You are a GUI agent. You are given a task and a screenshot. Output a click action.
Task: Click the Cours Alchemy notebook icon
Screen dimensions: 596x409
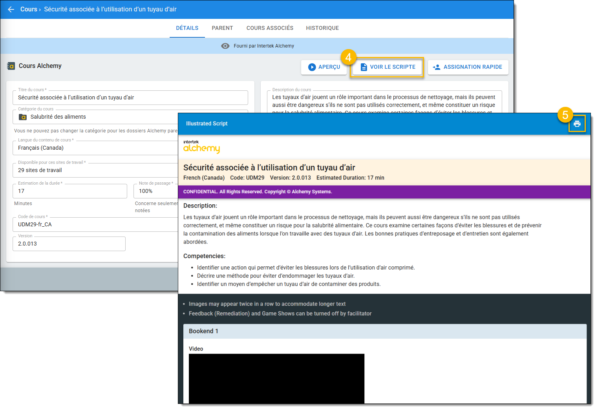[11, 66]
